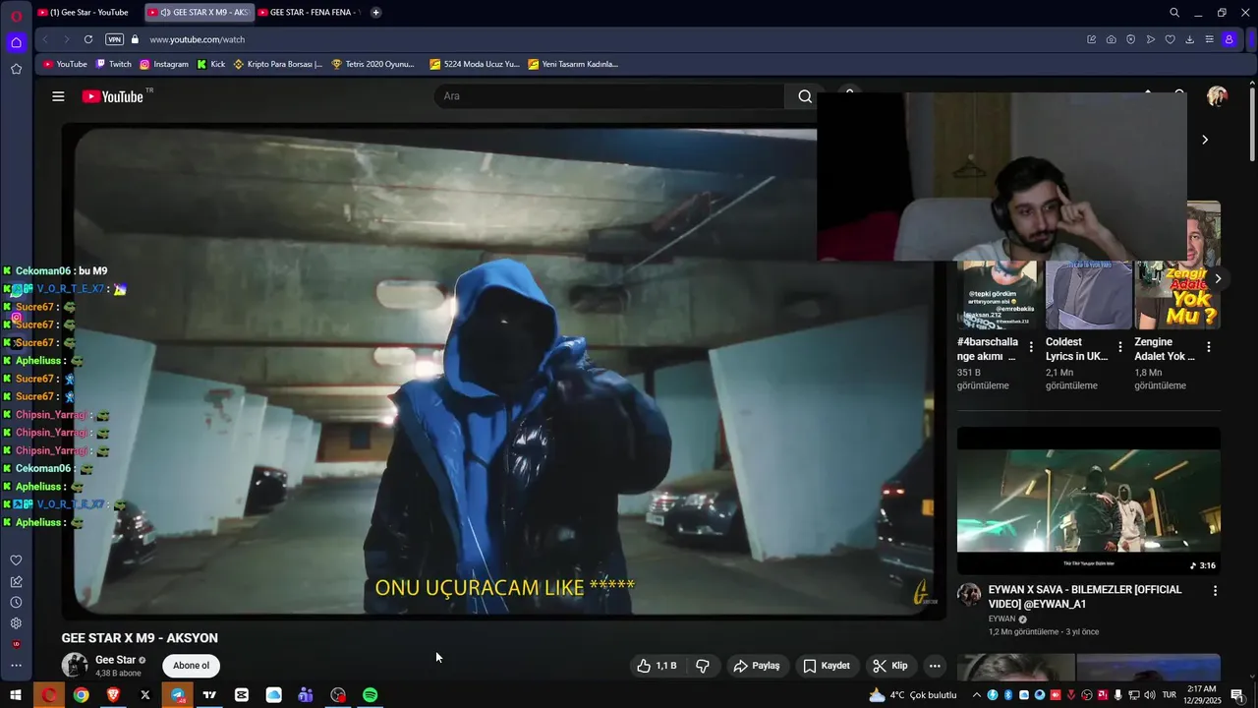Click the YouTube search magnifier button
Screen dimensions: 1258x708
(x=805, y=96)
